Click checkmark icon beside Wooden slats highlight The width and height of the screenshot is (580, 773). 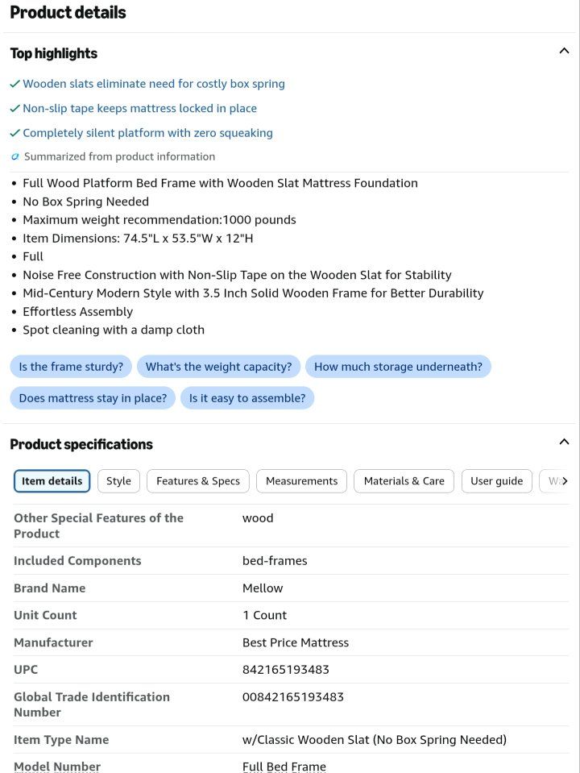tap(14, 85)
